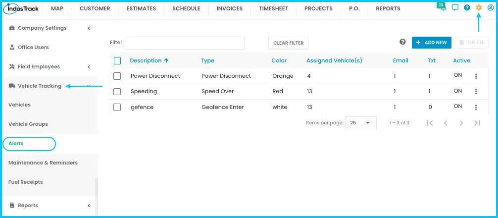Check the Power Disconnect row checkbox
The width and height of the screenshot is (498, 218).
pyautogui.click(x=117, y=76)
